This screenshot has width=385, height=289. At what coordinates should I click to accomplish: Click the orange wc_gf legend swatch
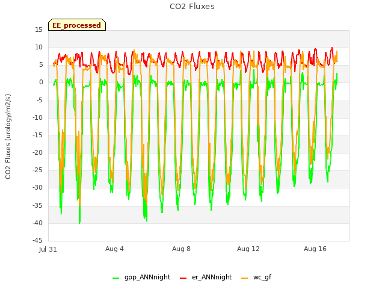245,278
